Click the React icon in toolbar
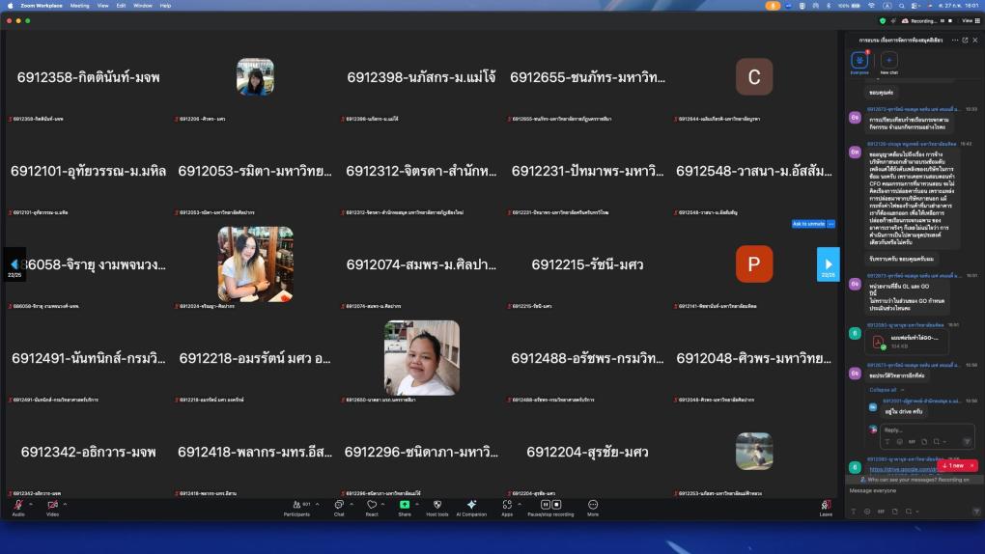This screenshot has width=985, height=554. [x=371, y=505]
